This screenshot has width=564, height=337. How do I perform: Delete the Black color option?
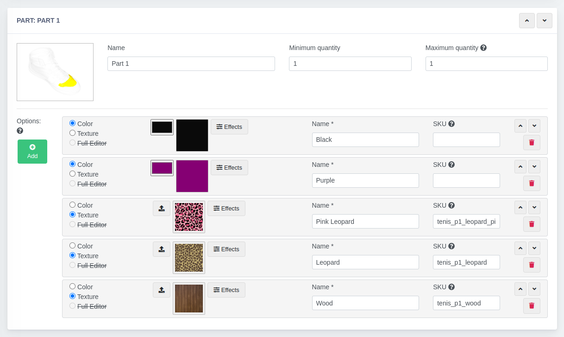[532, 142]
